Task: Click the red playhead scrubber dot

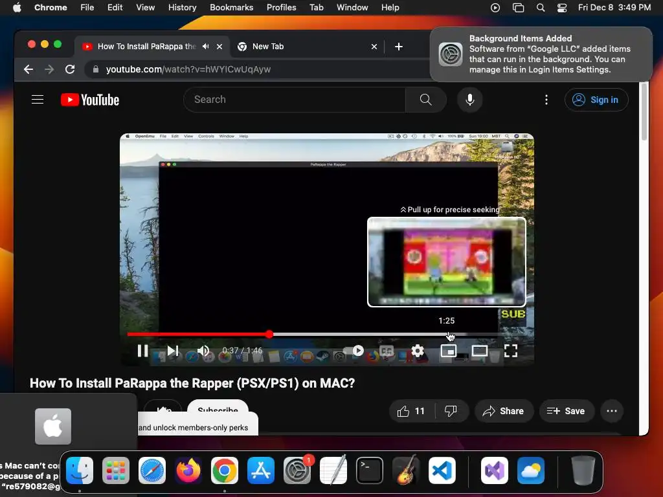Action: [x=269, y=335]
